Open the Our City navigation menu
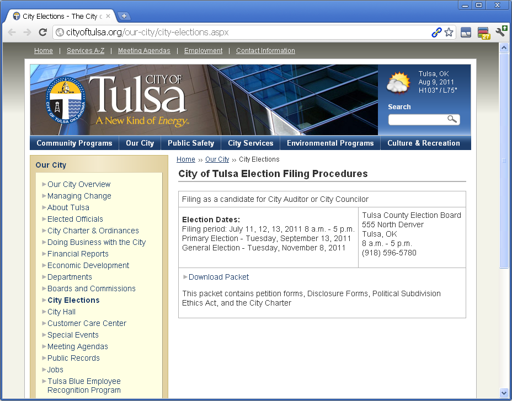 click(140, 143)
